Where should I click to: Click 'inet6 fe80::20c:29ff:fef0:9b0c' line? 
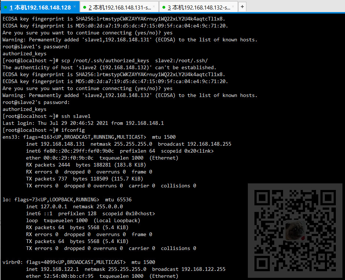pos(120,151)
